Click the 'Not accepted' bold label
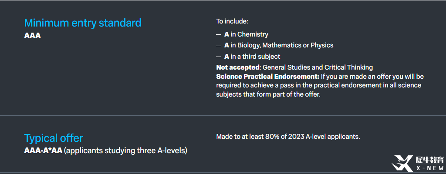Screen dimensions: 446x174 (x=238, y=68)
